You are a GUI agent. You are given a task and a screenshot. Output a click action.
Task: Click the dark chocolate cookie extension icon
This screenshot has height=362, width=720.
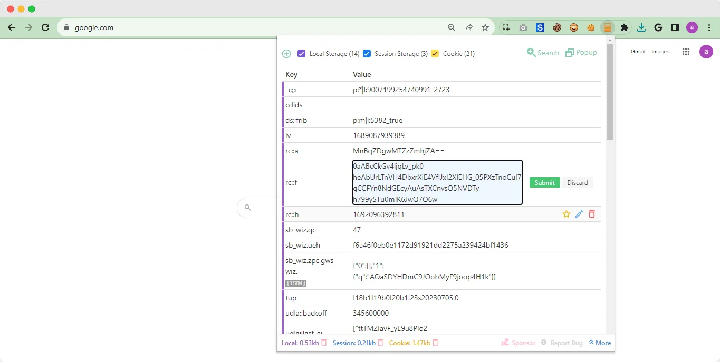[x=557, y=27]
